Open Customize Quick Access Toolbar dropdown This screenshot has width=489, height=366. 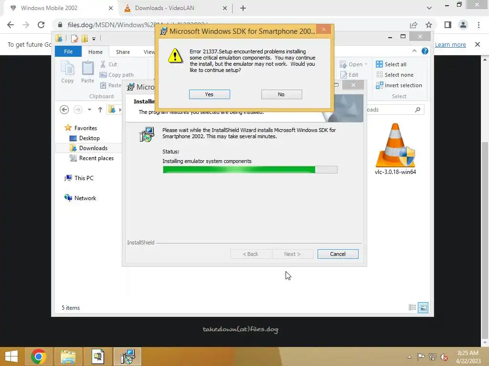94,39
